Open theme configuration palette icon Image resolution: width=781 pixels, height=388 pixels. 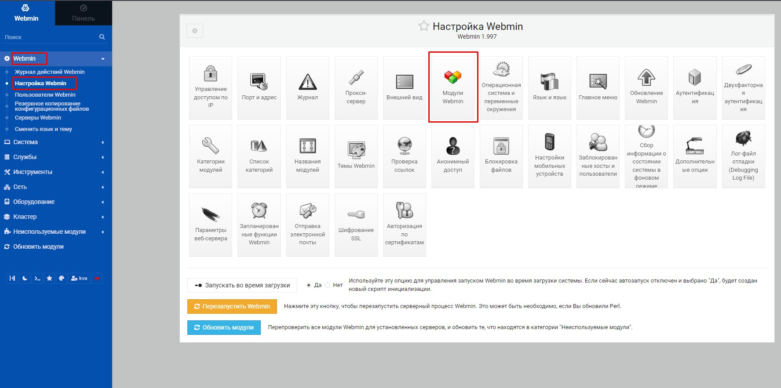62,278
